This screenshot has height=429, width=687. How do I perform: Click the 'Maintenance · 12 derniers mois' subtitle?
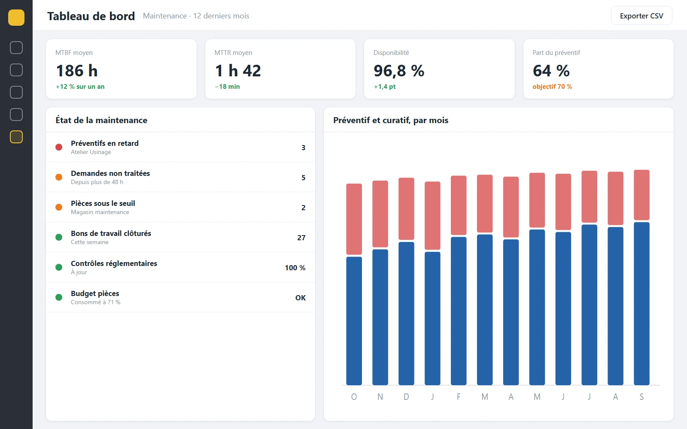196,16
